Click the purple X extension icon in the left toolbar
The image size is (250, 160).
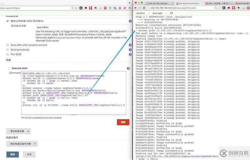[x=125, y=8]
